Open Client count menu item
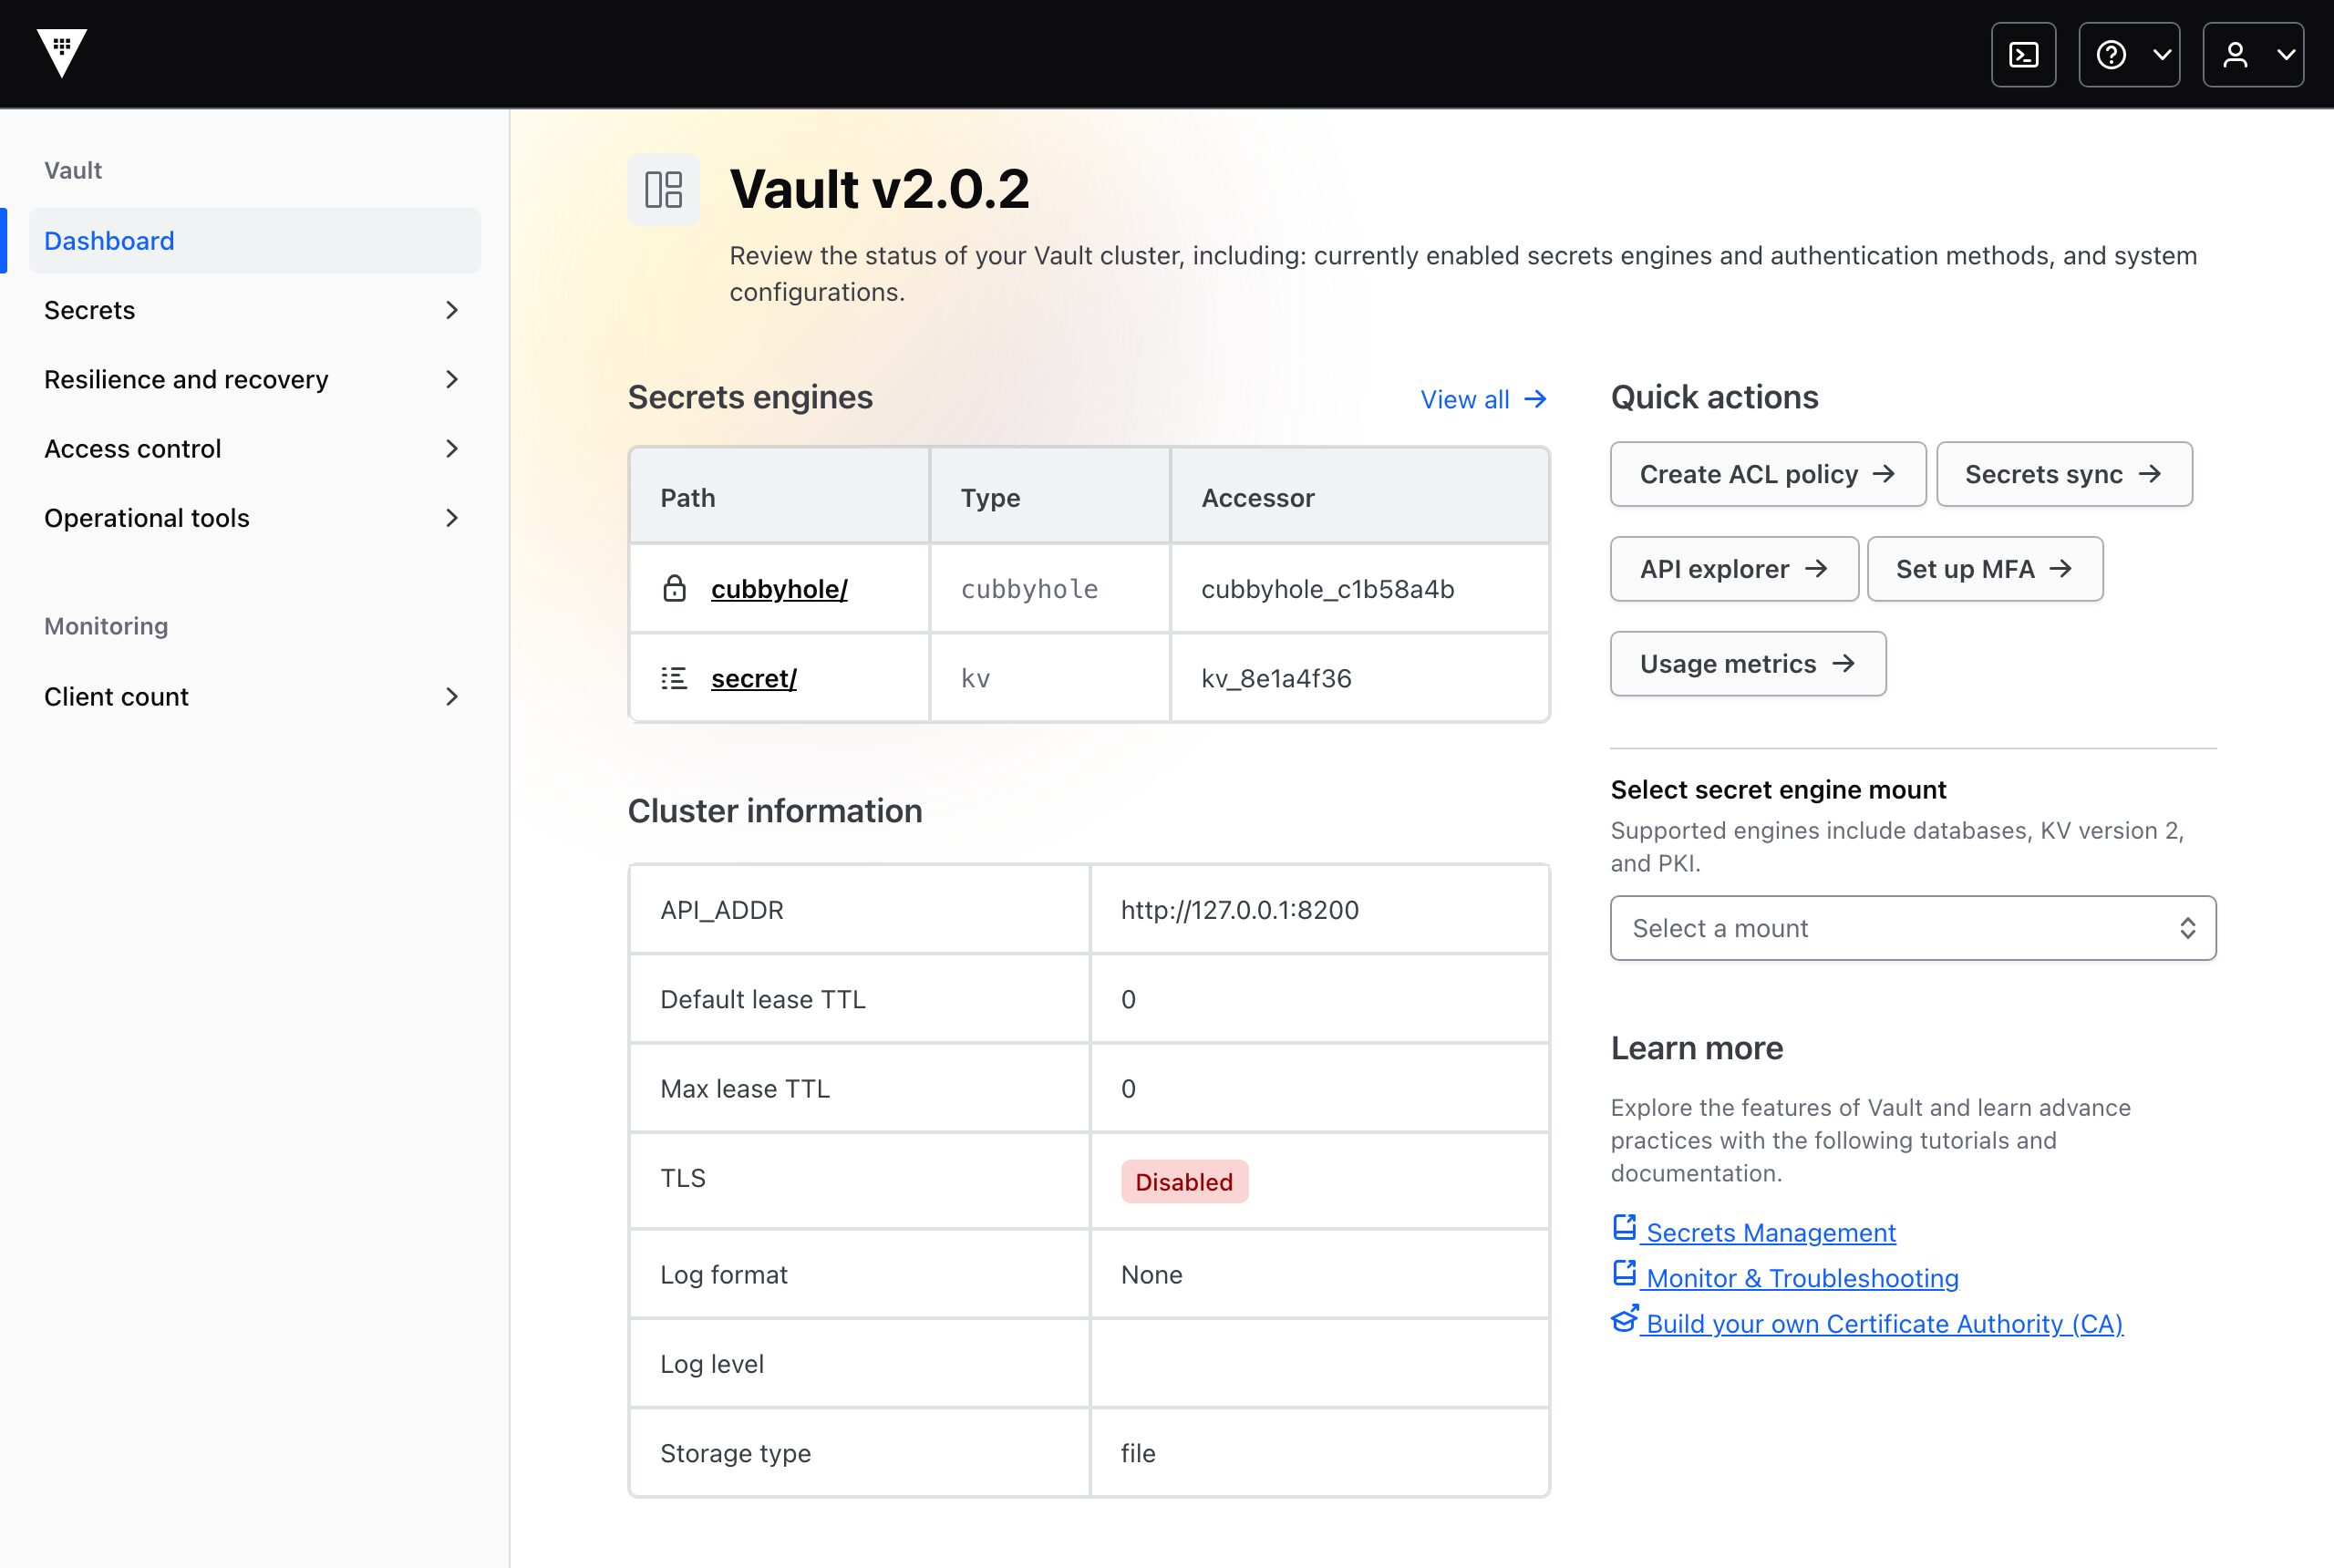This screenshot has width=2334, height=1568. [255, 696]
